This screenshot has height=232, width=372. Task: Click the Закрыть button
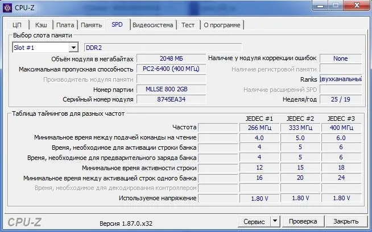tap(346, 221)
